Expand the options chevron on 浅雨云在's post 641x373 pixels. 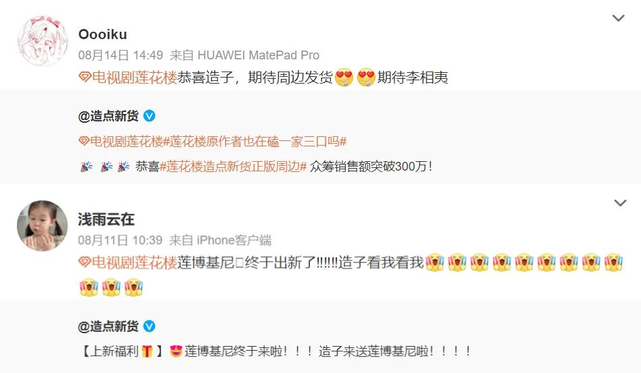click(620, 203)
